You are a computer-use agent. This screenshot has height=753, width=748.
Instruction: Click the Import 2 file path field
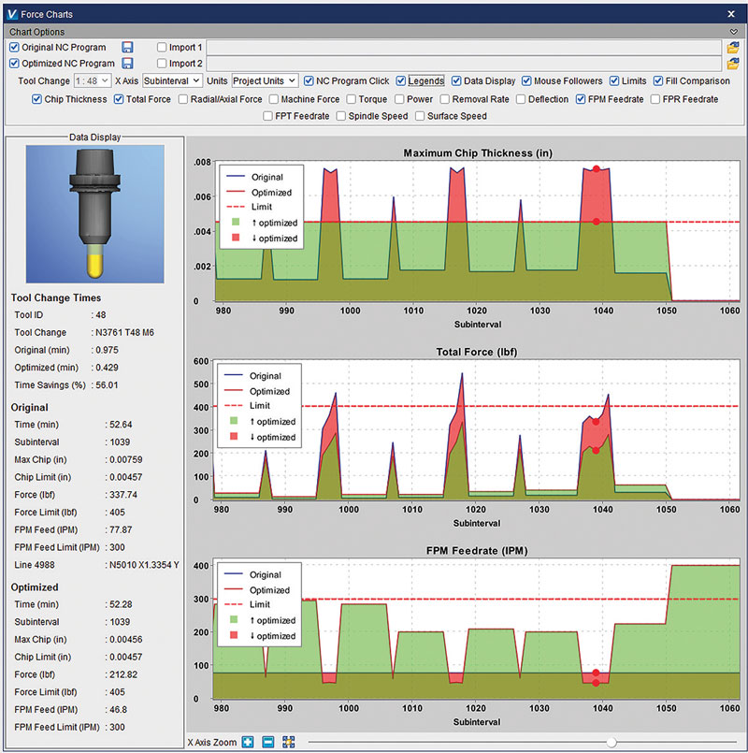tap(464, 64)
